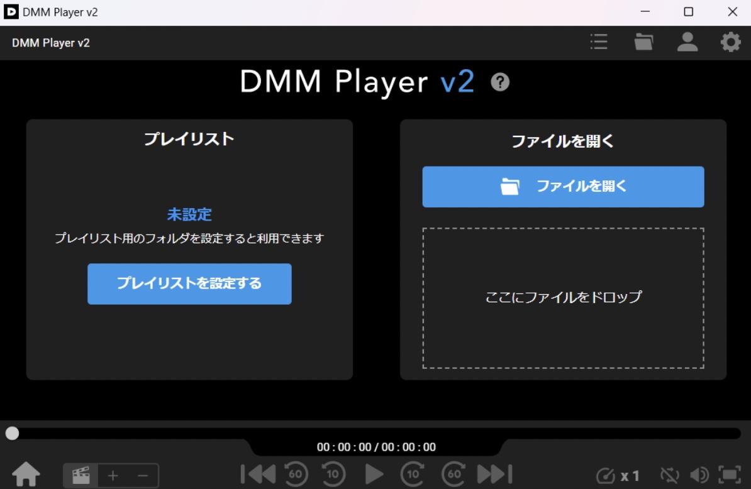Click the middle of the seek bar track
Screen dimensions: 751x489
[375, 434]
